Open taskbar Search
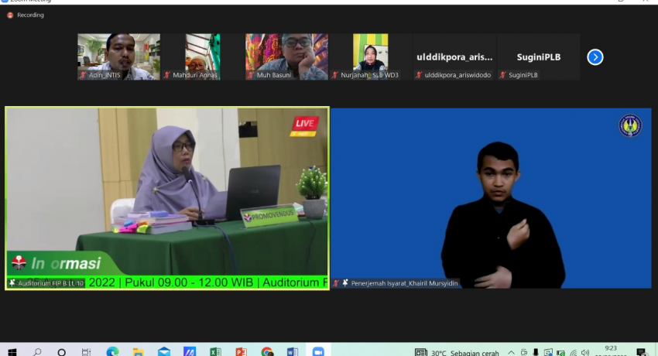This screenshot has height=356, width=658. point(37,352)
